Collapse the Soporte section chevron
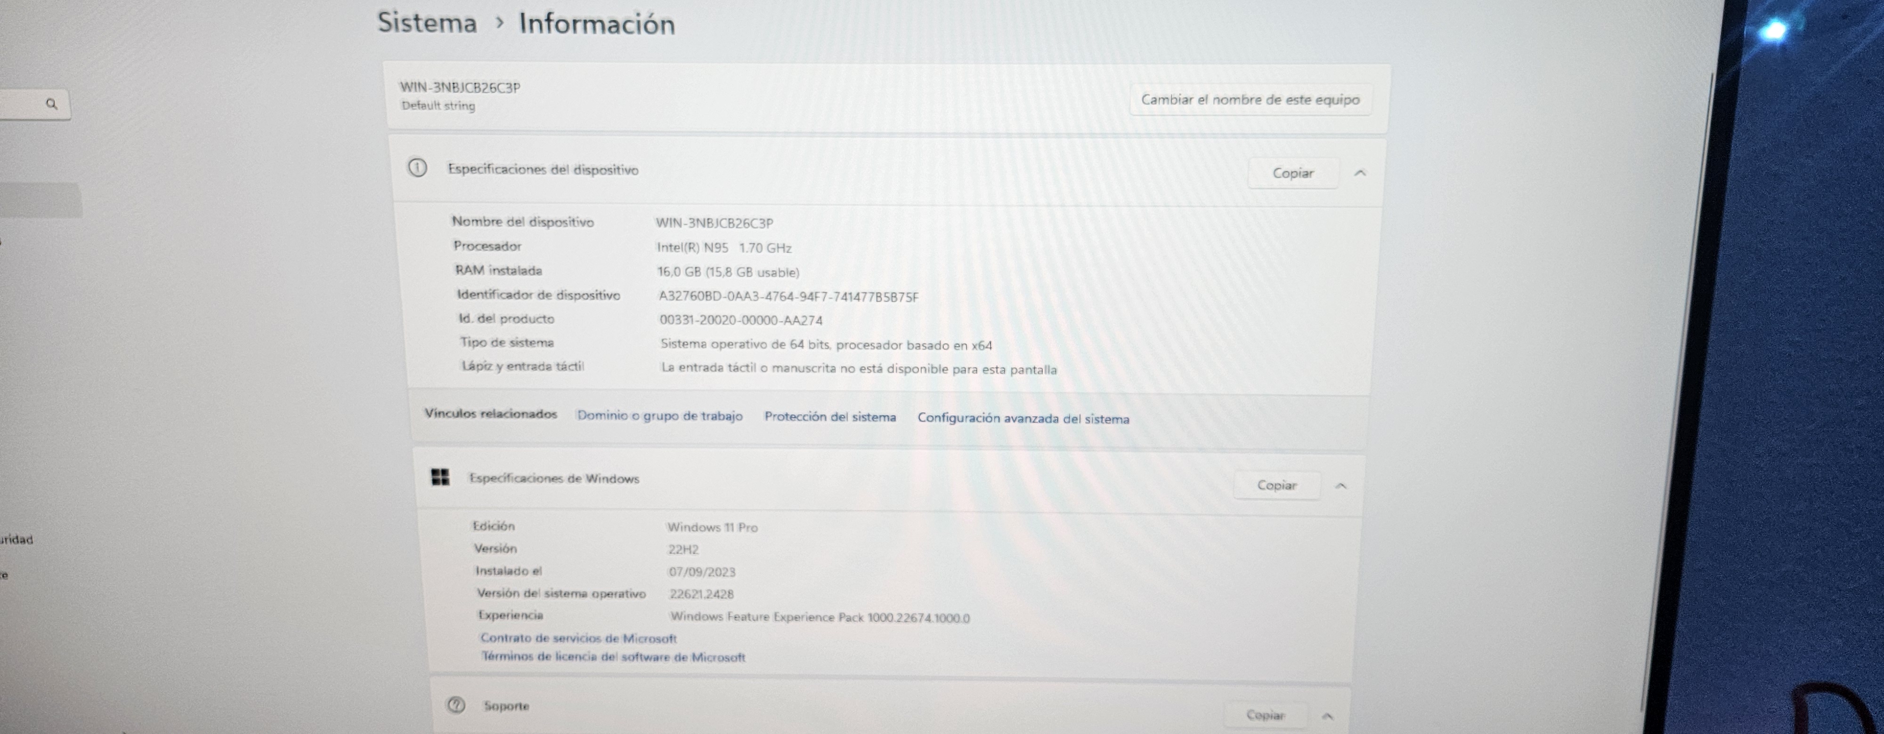 point(1327,716)
